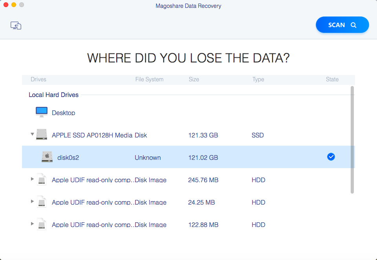Image resolution: width=377 pixels, height=260 pixels.
Task: Expand the 245.76 MB disk image entry
Action: (32, 179)
